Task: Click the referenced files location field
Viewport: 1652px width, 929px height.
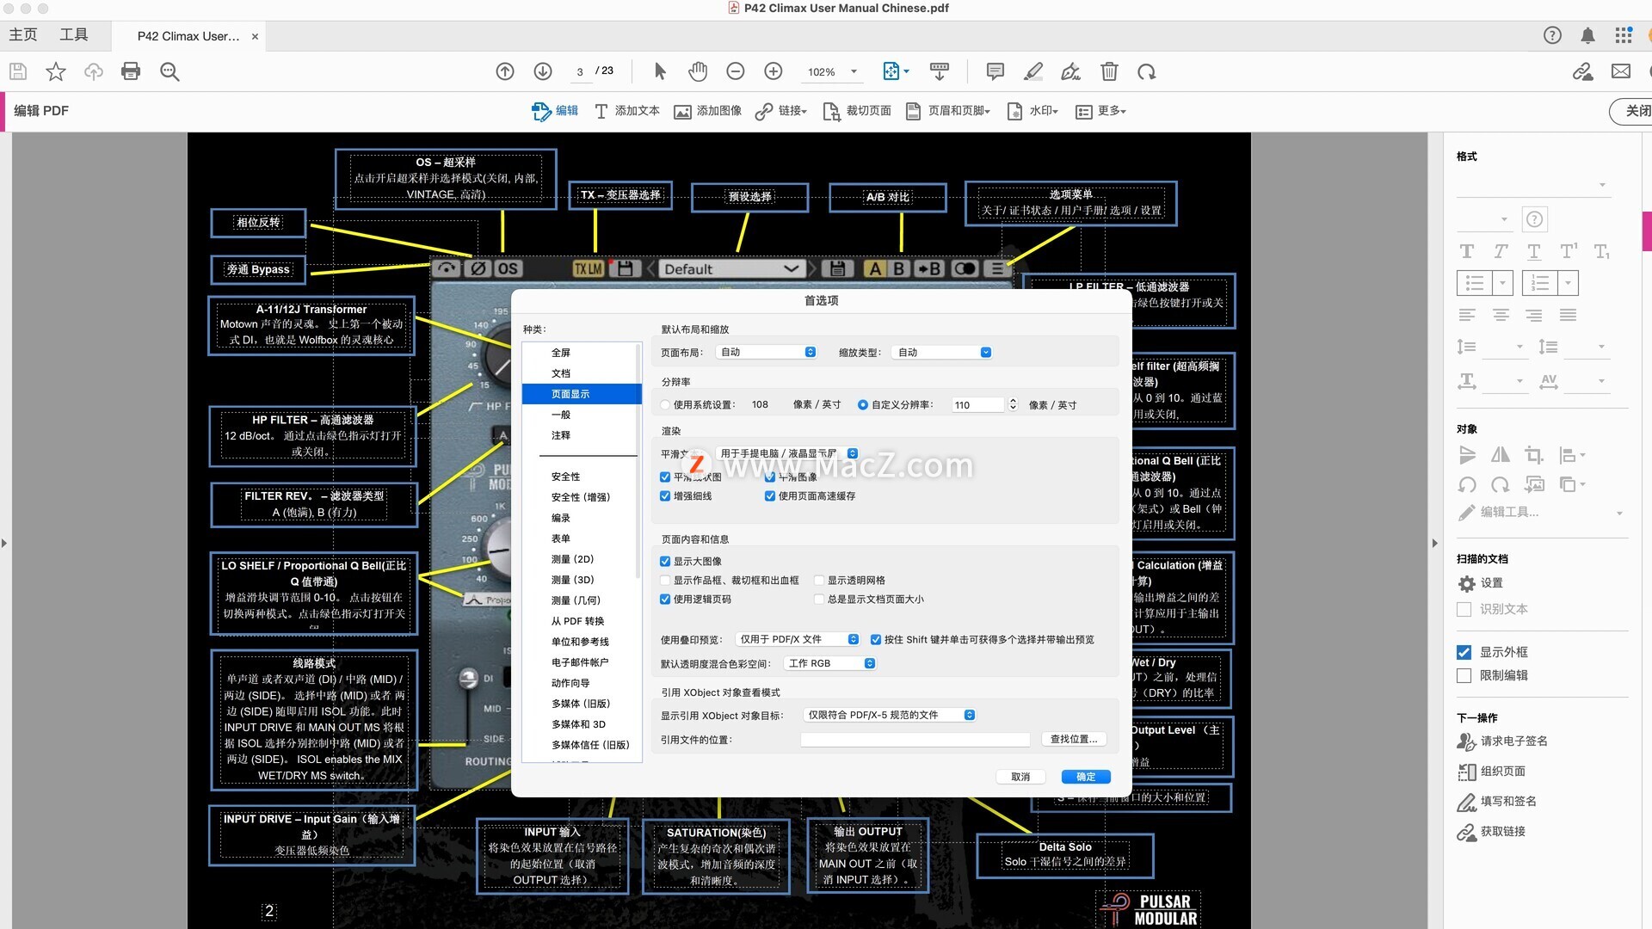Action: click(x=915, y=740)
